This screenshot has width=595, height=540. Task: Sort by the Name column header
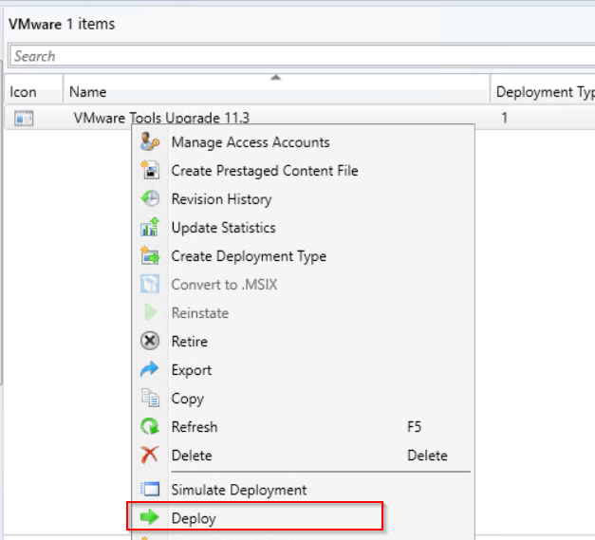275,92
